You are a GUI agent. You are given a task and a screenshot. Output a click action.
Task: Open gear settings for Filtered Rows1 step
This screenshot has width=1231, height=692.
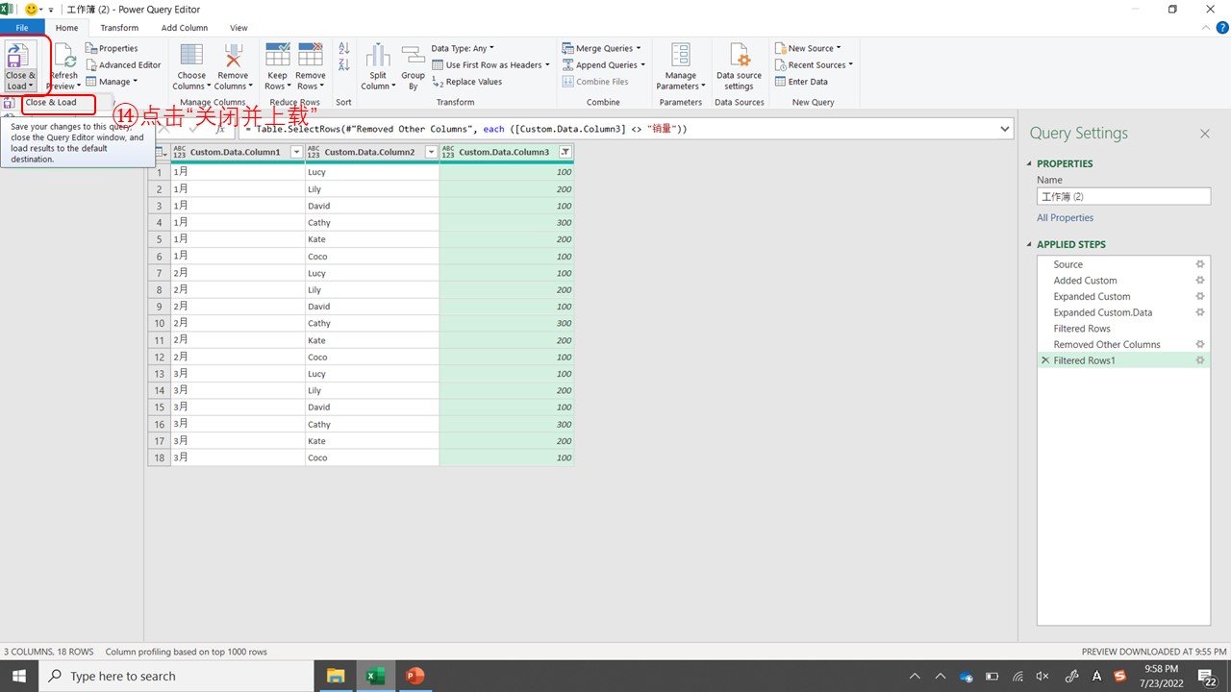pos(1199,360)
